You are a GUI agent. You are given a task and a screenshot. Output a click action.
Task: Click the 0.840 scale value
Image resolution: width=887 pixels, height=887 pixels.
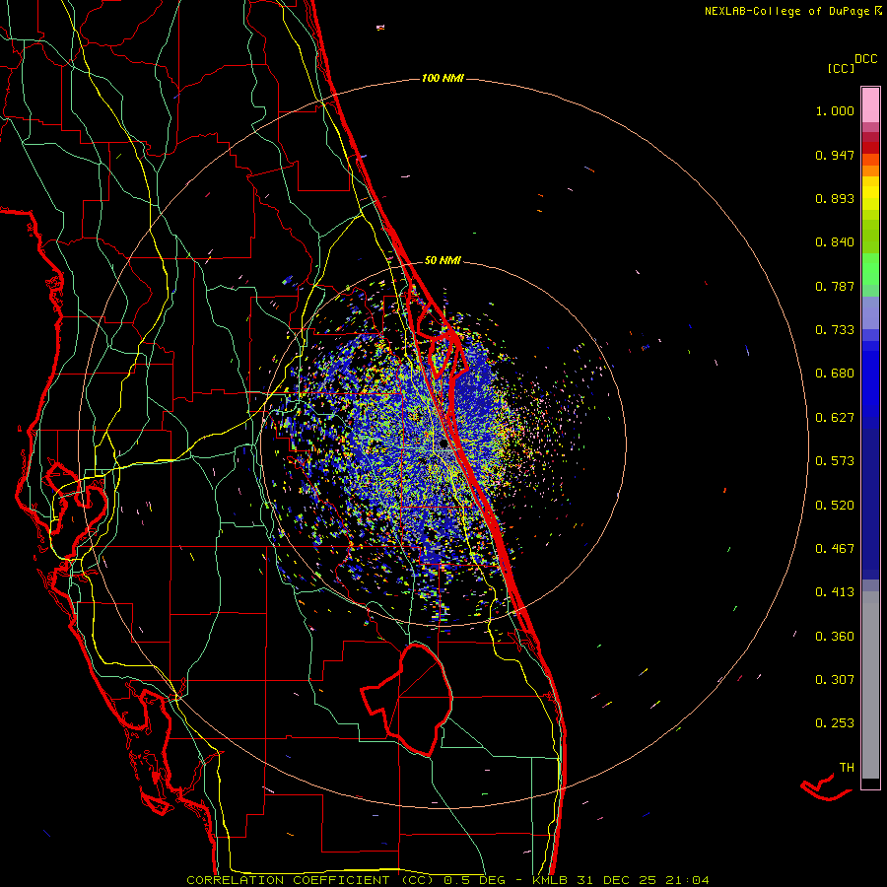click(x=835, y=242)
